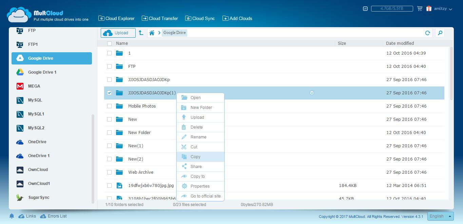Image resolution: width=463 pixels, height=224 pixels.
Task: Uncheck the JJJOSJDASDJAOJDKp(1) folder checkbox
Action: click(x=109, y=93)
